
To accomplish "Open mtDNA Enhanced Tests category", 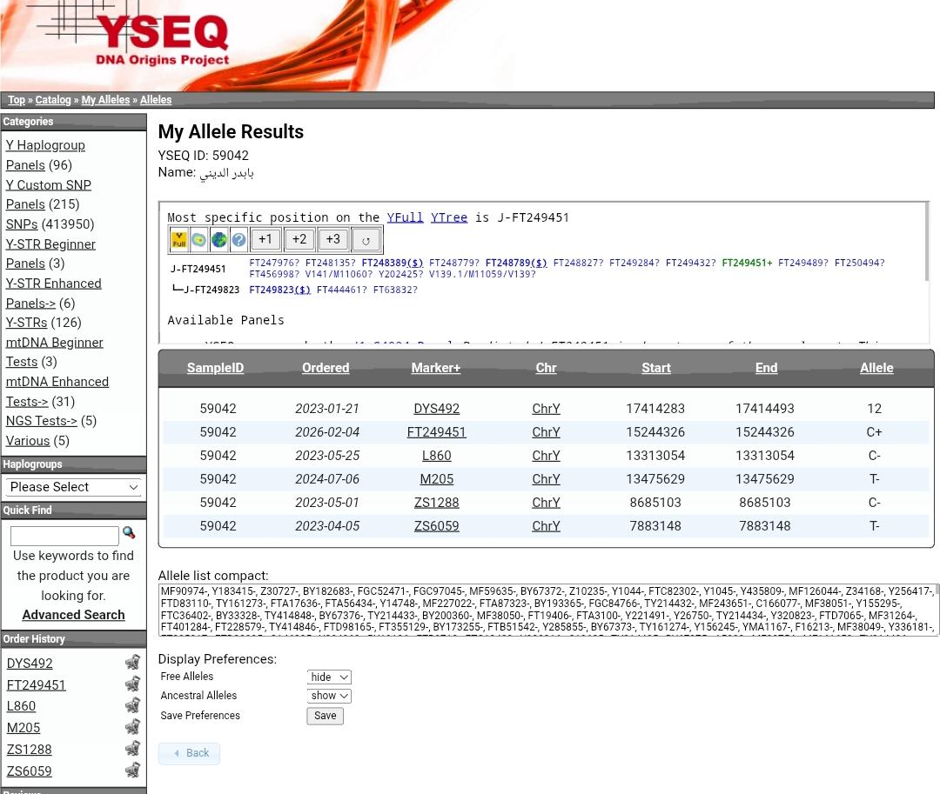I will (57, 391).
